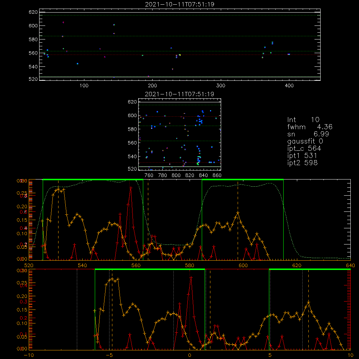Screen dimensions: 359x359
Task: Select the 'Int 10' readout line
Action: [303, 120]
